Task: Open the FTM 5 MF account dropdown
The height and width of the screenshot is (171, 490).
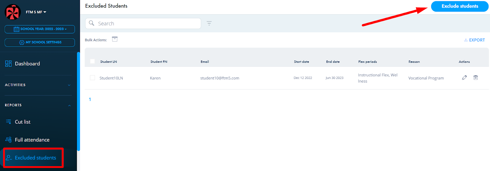Action: click(x=36, y=12)
